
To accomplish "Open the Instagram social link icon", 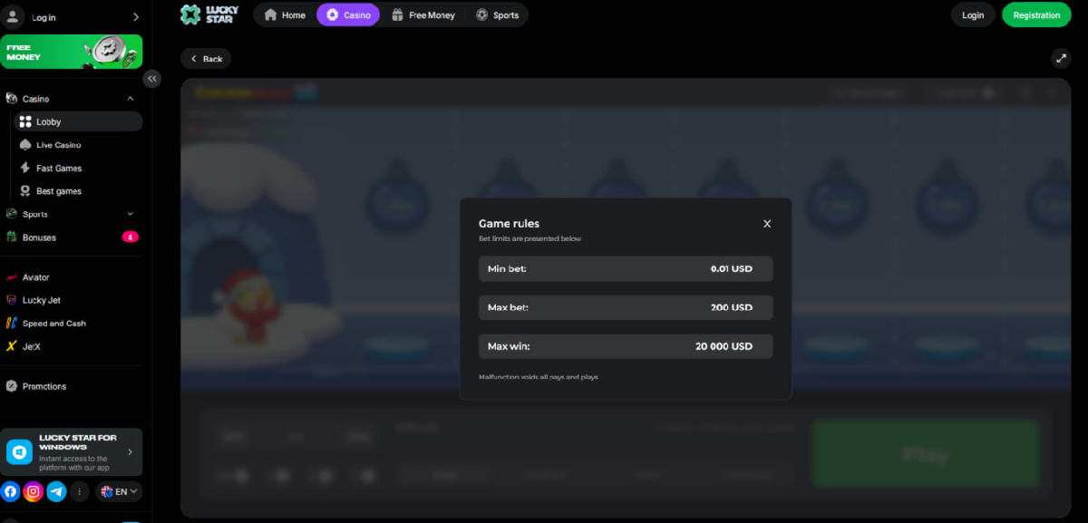I will click(34, 491).
